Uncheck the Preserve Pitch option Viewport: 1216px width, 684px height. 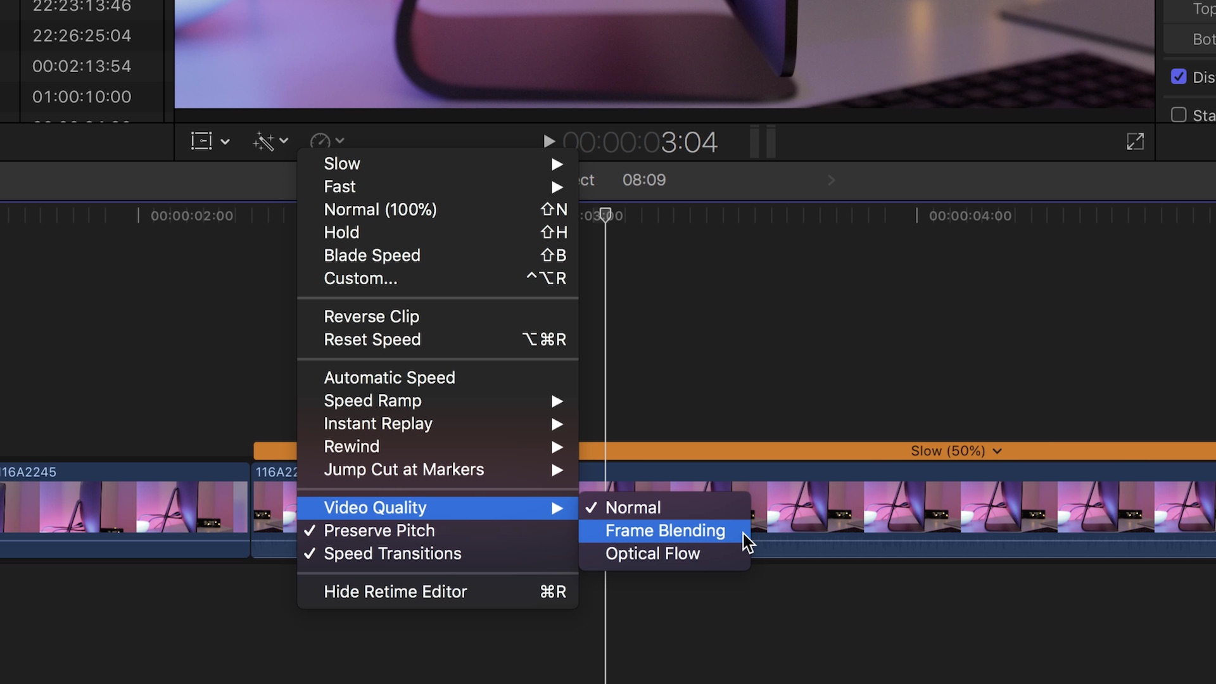pyautogui.click(x=379, y=531)
